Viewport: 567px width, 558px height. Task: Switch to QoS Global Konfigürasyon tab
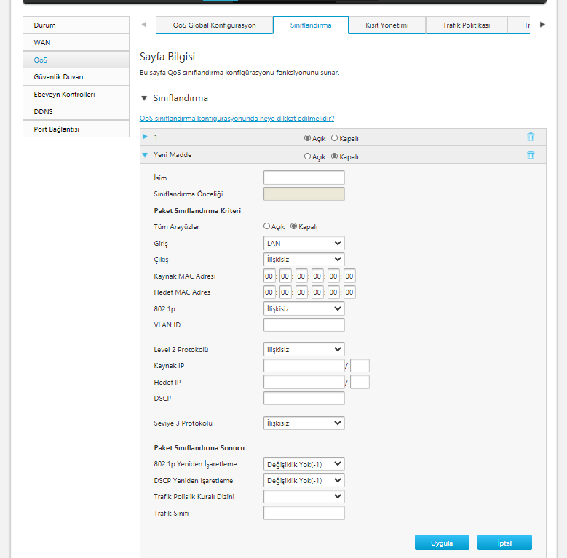tap(214, 25)
